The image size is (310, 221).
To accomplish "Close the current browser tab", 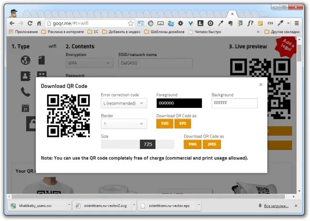I will point(232,14).
